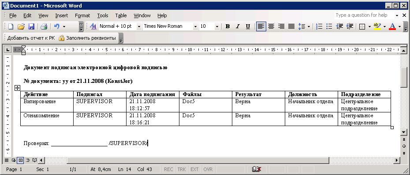The height and width of the screenshot is (175, 410).
Task: Open the Window menu
Action: (x=142, y=15)
